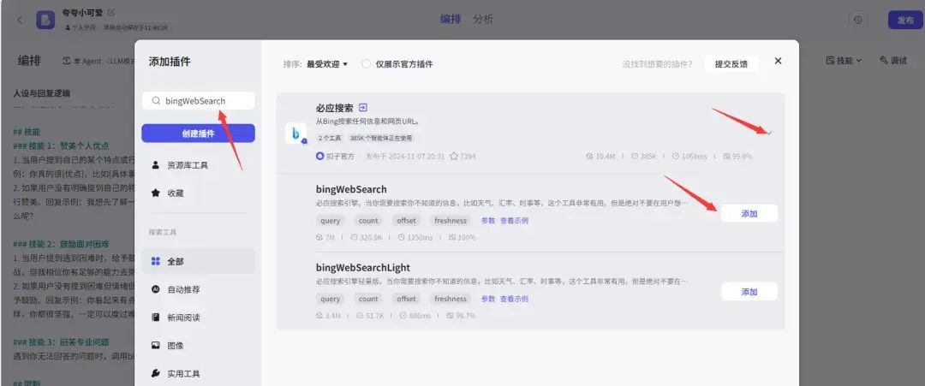Click 参数 link under bingWebSearchLight
The width and height of the screenshot is (925, 386).
point(488,299)
